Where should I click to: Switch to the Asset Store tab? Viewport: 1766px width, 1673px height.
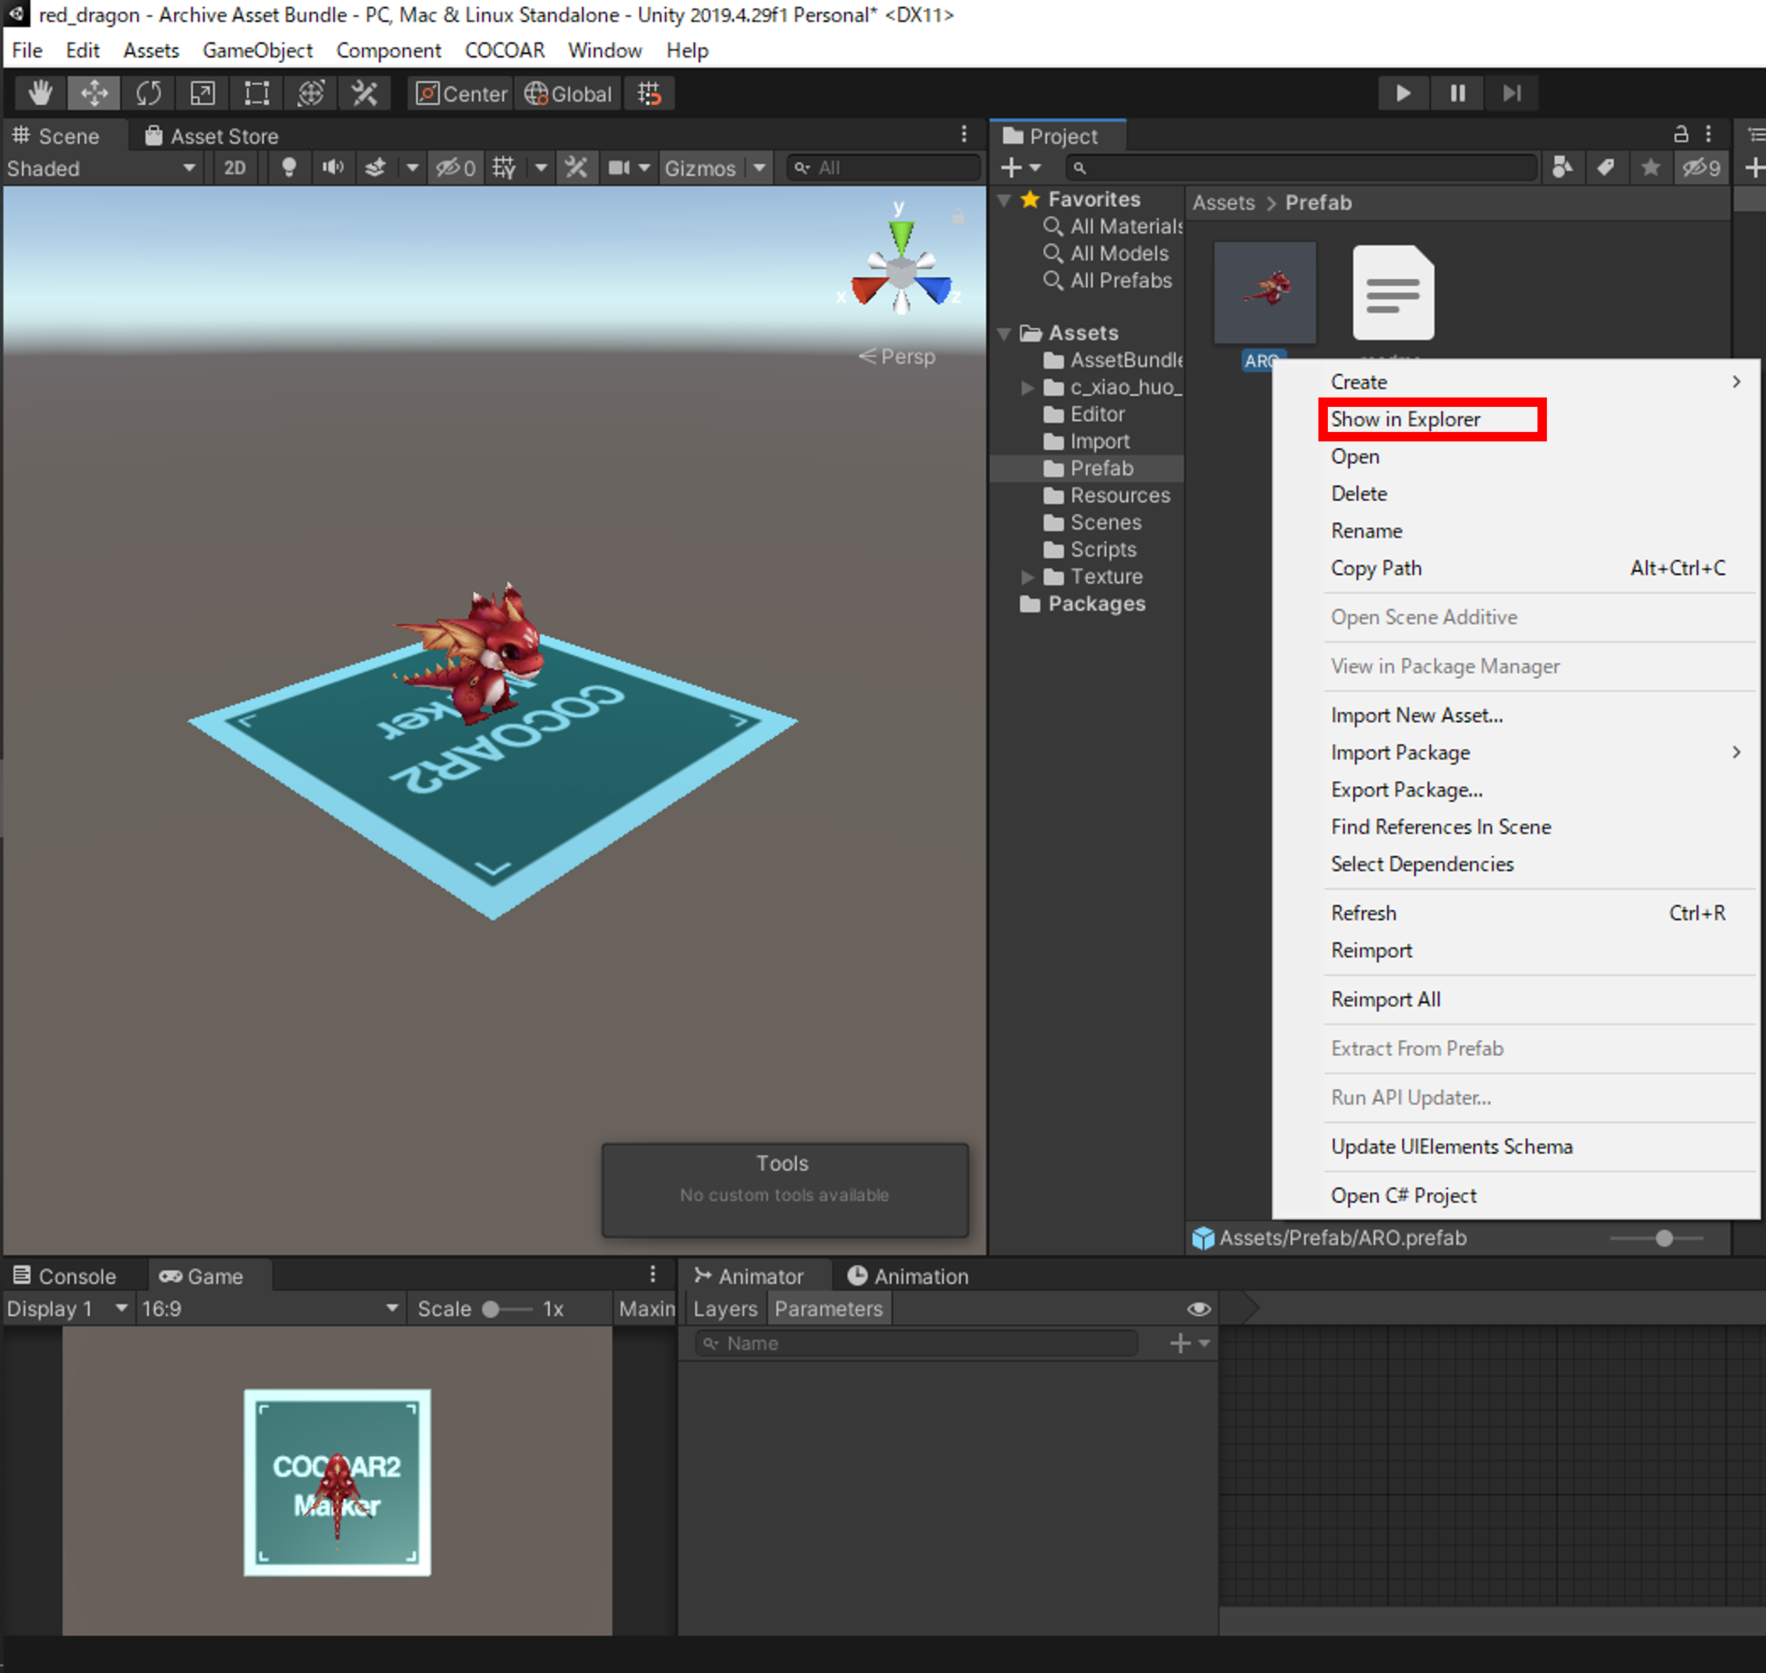212,136
